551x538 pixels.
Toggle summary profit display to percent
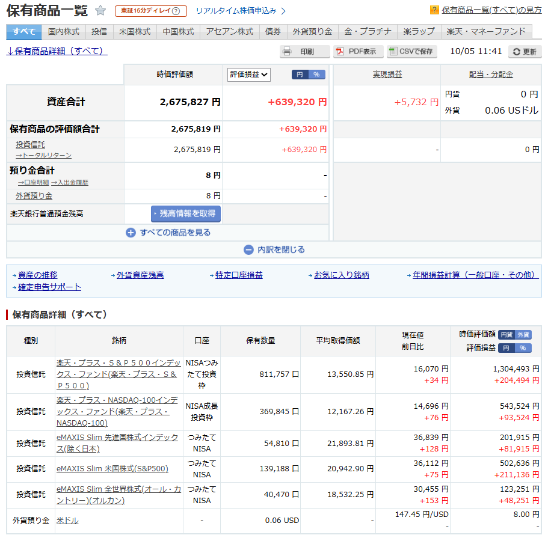coord(317,75)
